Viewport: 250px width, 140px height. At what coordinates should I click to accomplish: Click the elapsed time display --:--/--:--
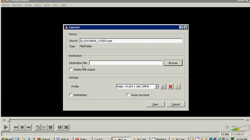239,134
